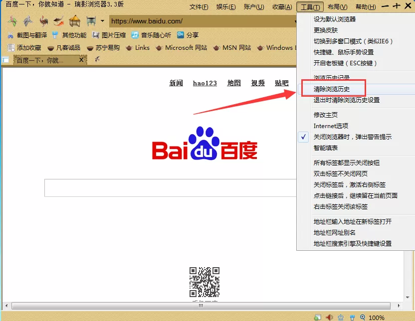Click the thatched pavilion home icon

(x=75, y=21)
